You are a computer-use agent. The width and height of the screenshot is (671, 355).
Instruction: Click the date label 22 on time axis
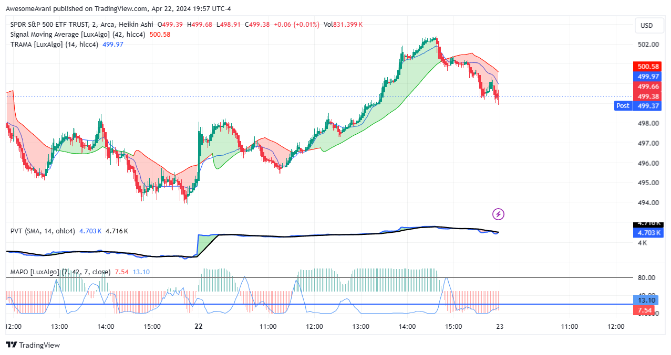click(198, 326)
